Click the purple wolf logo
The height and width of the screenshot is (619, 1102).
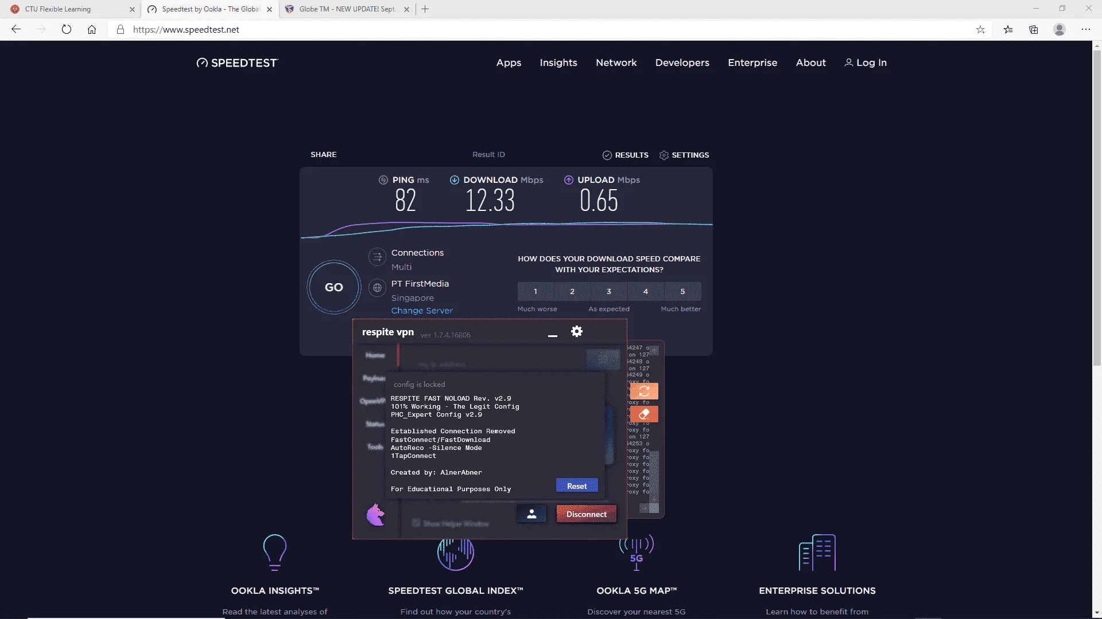click(376, 515)
